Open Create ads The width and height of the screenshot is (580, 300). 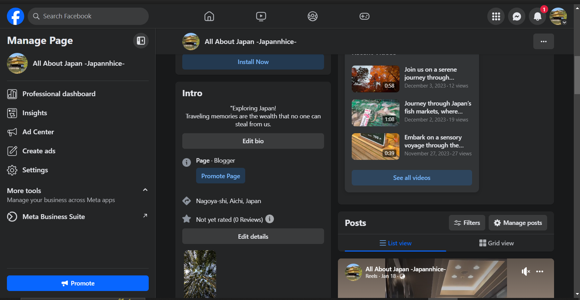[x=78, y=151]
